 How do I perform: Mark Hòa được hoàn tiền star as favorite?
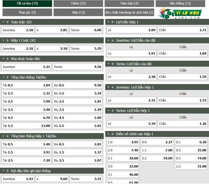pyautogui.click(x=7, y=59)
